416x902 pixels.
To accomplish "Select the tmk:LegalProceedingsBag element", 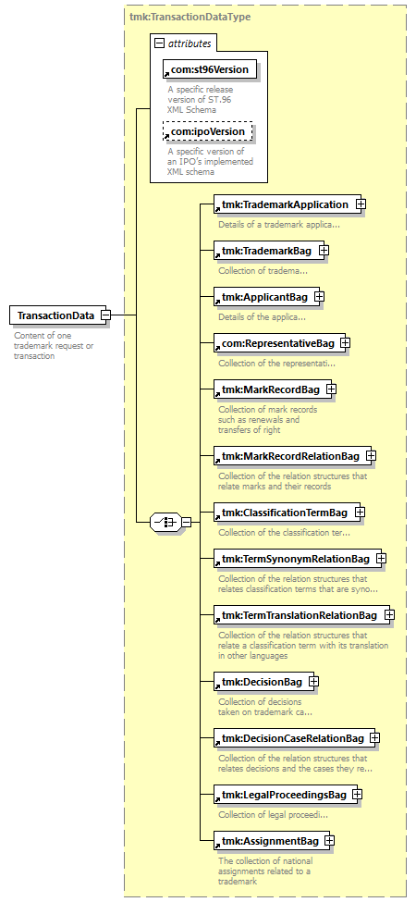I will [x=282, y=795].
